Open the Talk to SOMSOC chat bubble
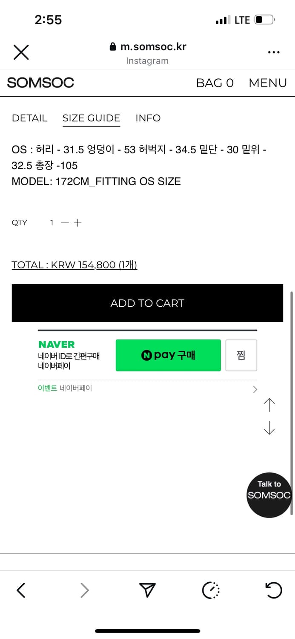295x639 pixels. [269, 495]
